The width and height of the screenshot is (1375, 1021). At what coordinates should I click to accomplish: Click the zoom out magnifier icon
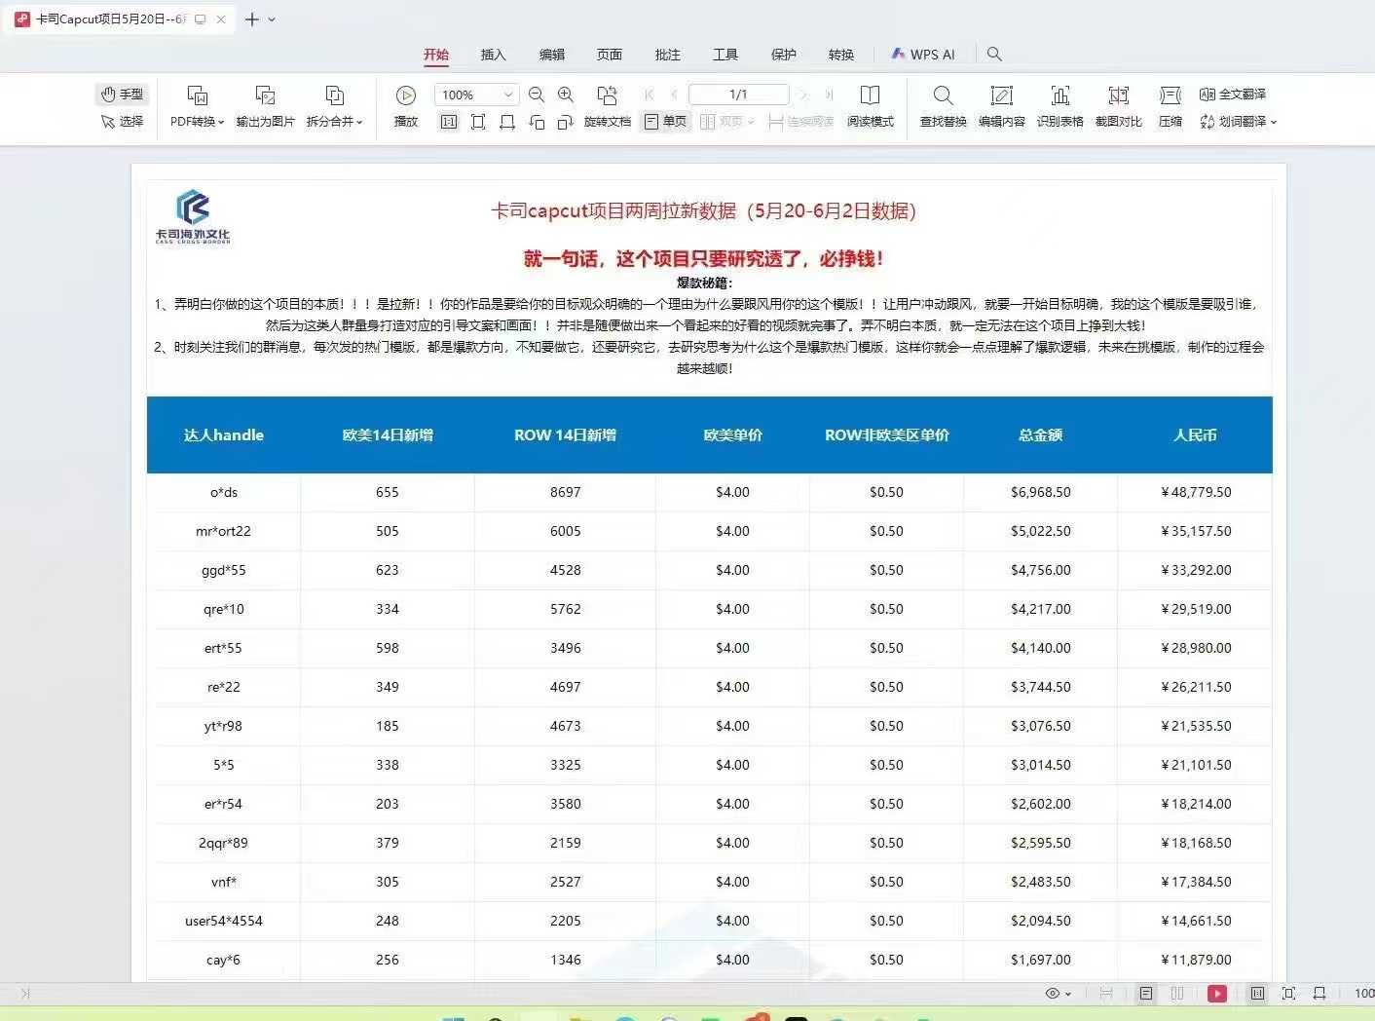(x=537, y=95)
